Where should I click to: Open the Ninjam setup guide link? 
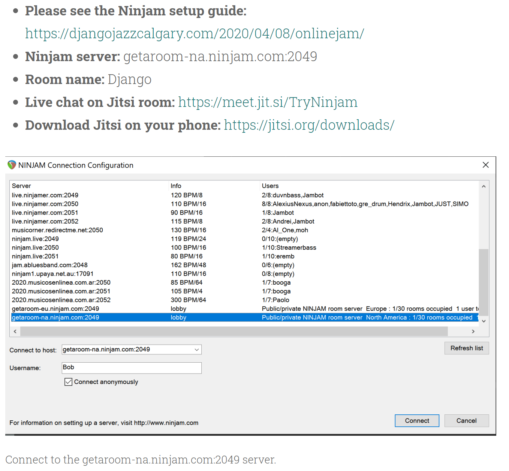pos(195,34)
